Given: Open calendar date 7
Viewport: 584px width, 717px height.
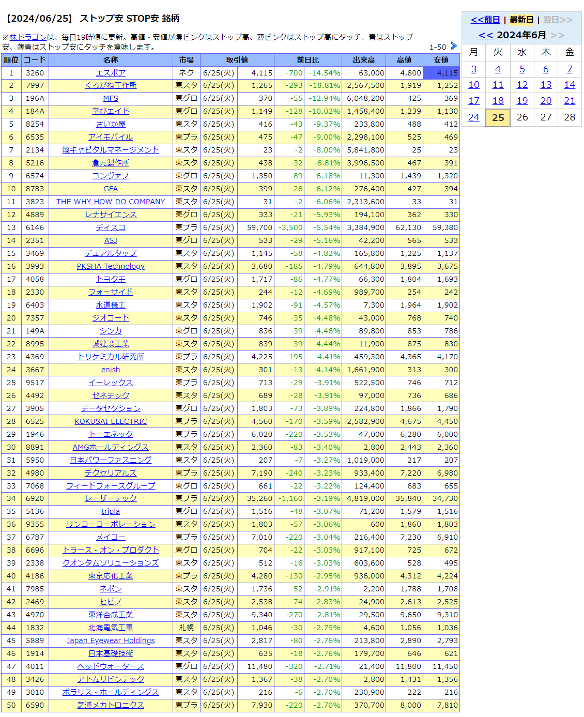Looking at the screenshot, I should pyautogui.click(x=570, y=69).
